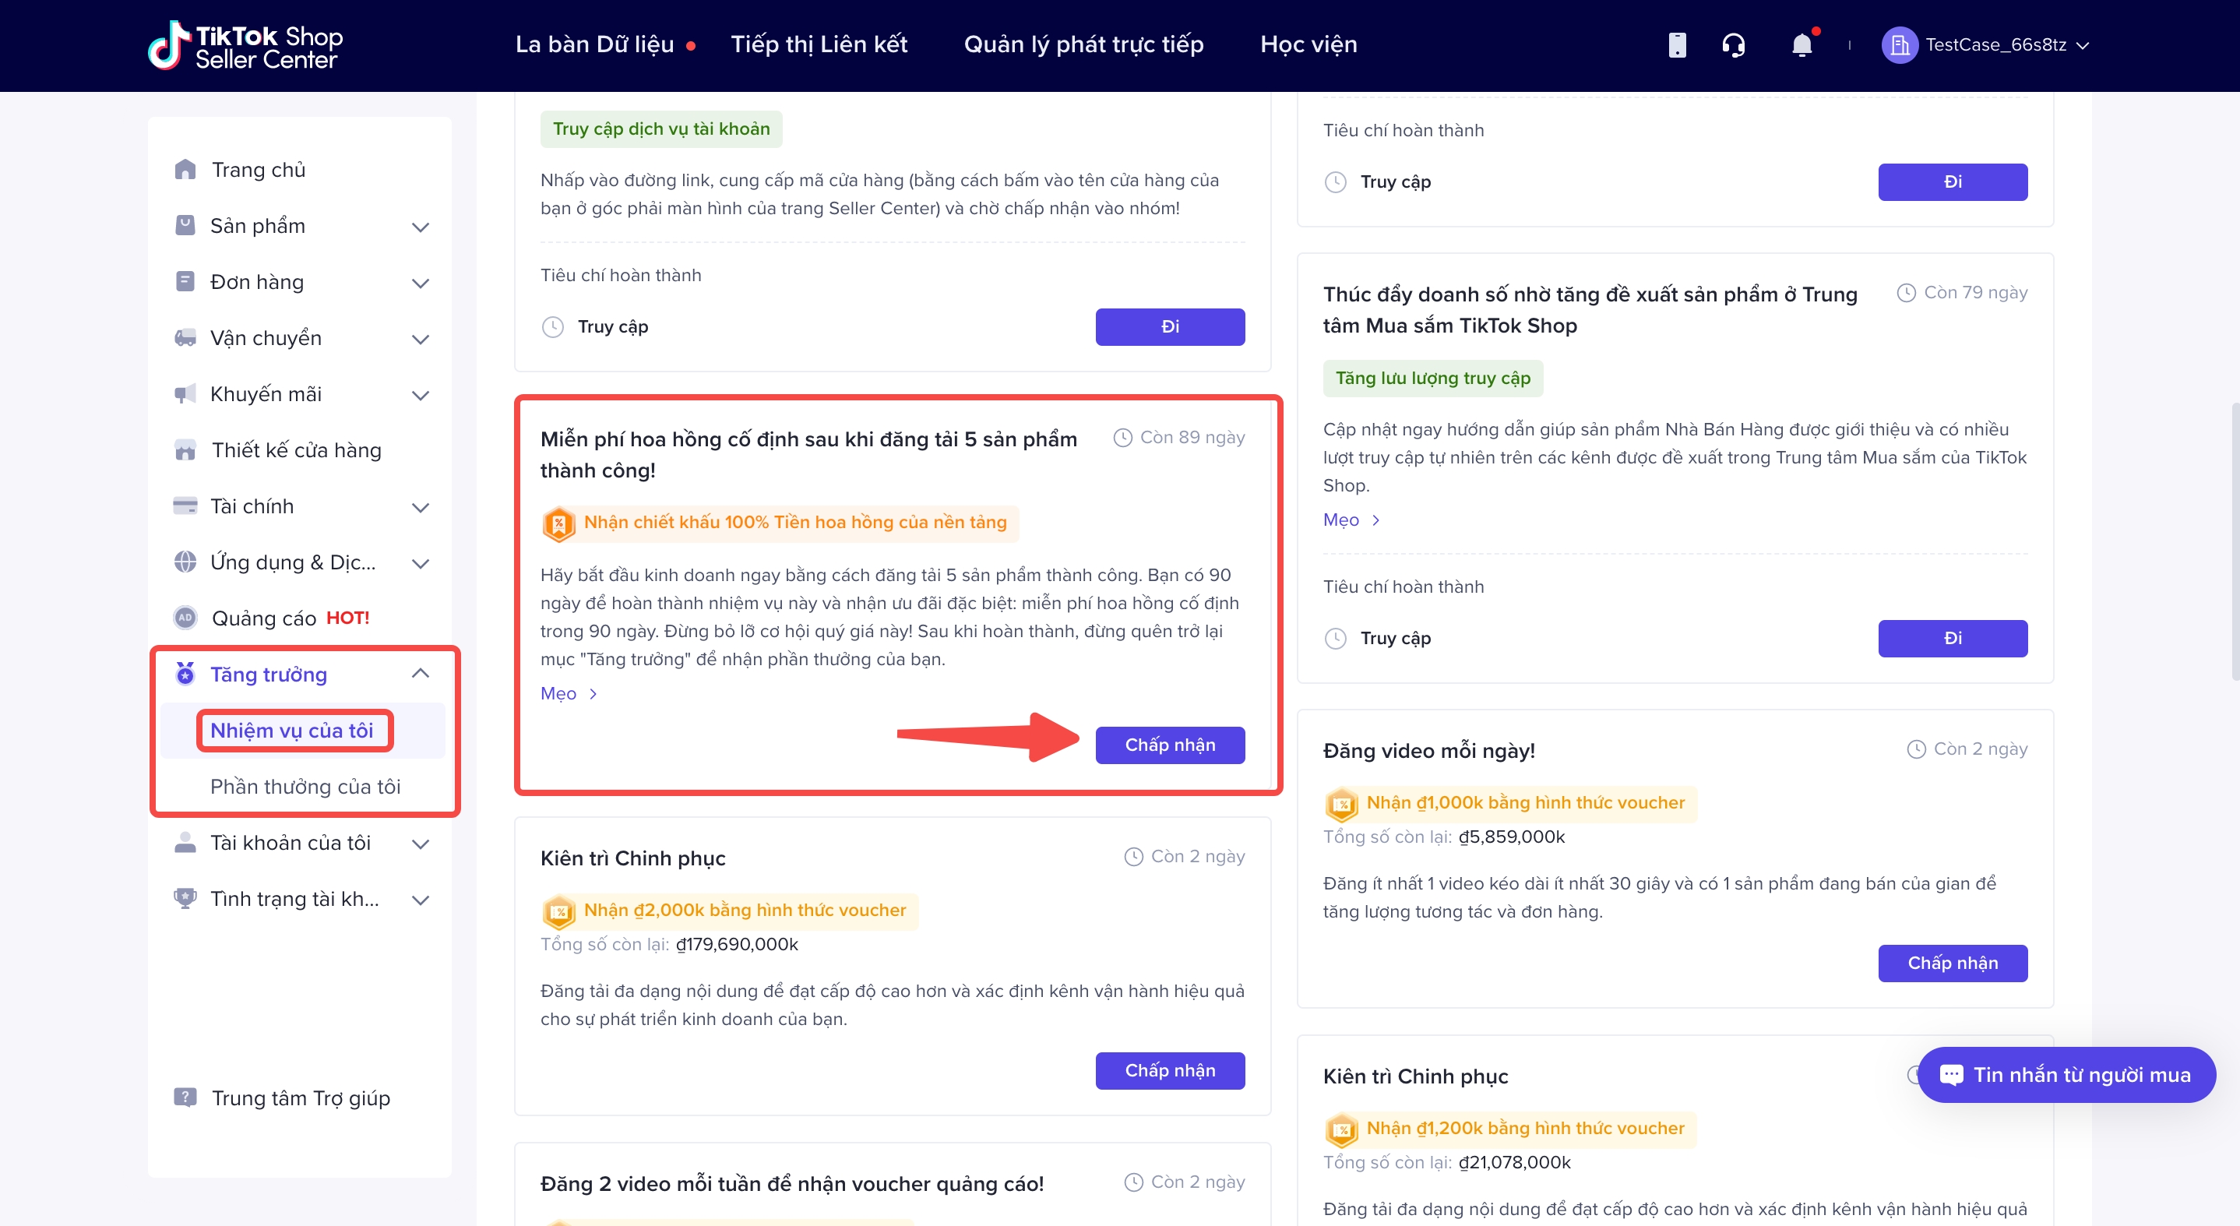2240x1226 pixels.
Task: Open the mobile app phone icon
Action: tap(1677, 45)
